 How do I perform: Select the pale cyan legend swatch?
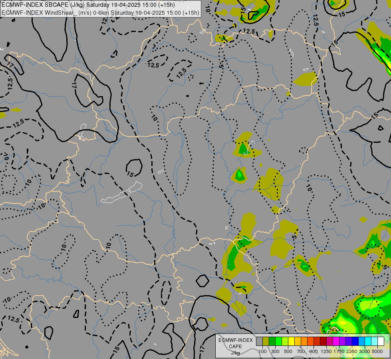pos(375,341)
